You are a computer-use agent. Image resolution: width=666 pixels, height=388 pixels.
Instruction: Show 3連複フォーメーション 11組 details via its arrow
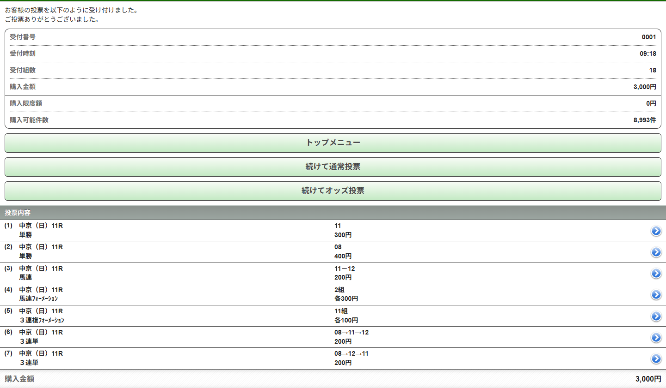pyautogui.click(x=656, y=316)
